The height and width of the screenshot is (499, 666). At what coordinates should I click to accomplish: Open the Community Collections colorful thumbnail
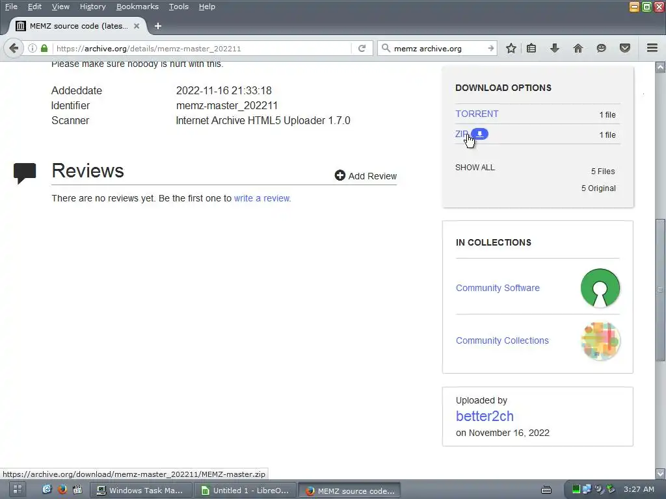(600, 340)
